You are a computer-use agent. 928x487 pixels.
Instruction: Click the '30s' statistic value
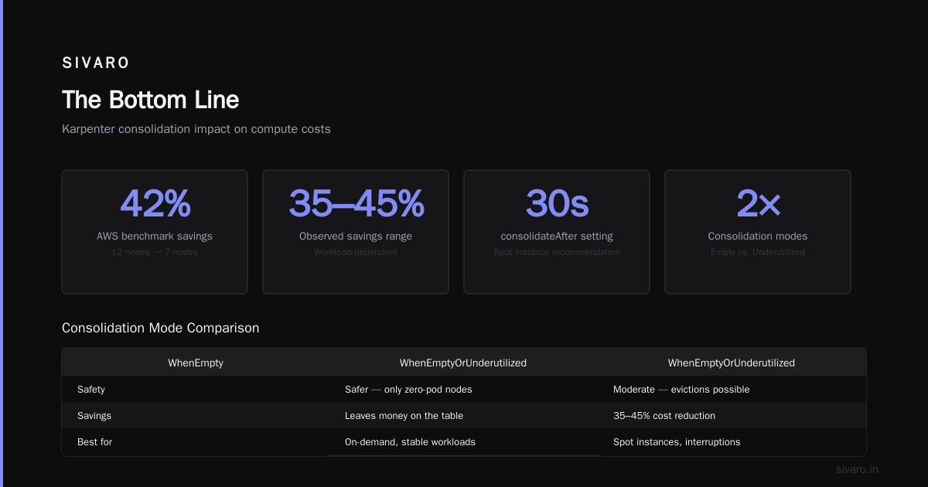tap(557, 204)
